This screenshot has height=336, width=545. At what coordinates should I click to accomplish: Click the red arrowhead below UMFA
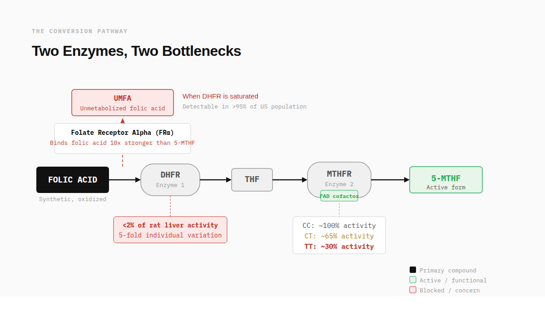(x=123, y=120)
